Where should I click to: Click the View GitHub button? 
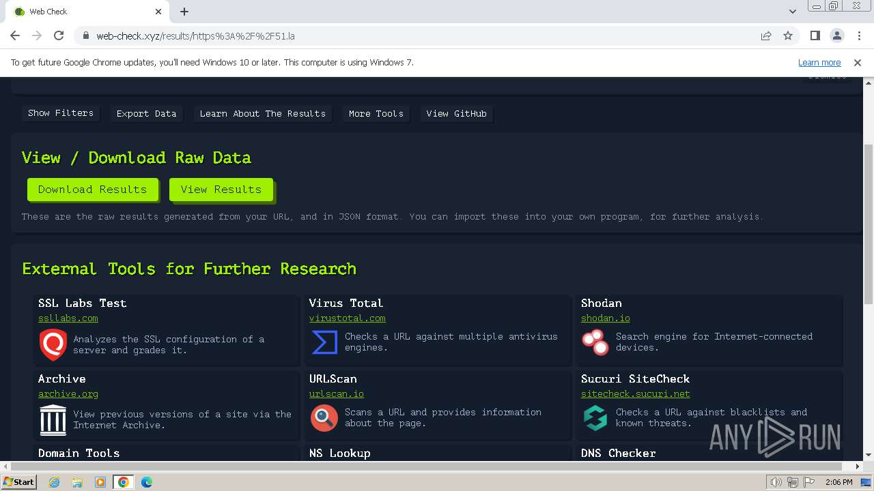[x=456, y=114]
